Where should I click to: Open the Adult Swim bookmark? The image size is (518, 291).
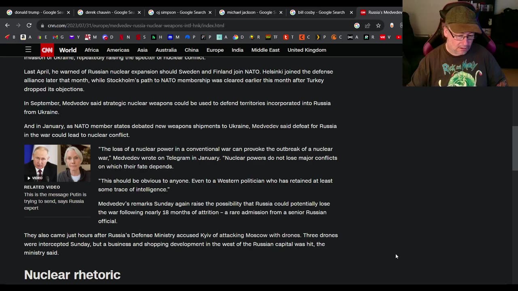coord(353,37)
